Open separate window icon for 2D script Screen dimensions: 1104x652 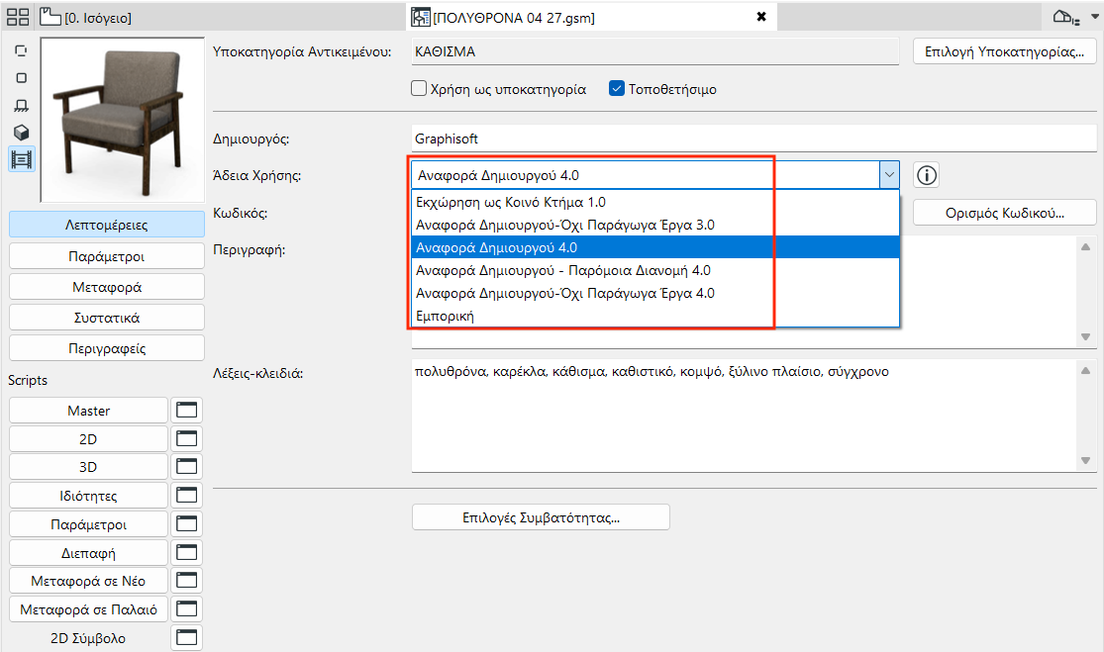coord(186,439)
